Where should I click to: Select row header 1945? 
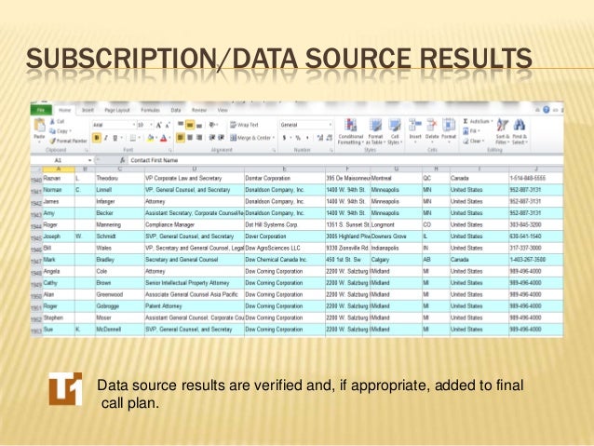[x=36, y=237]
